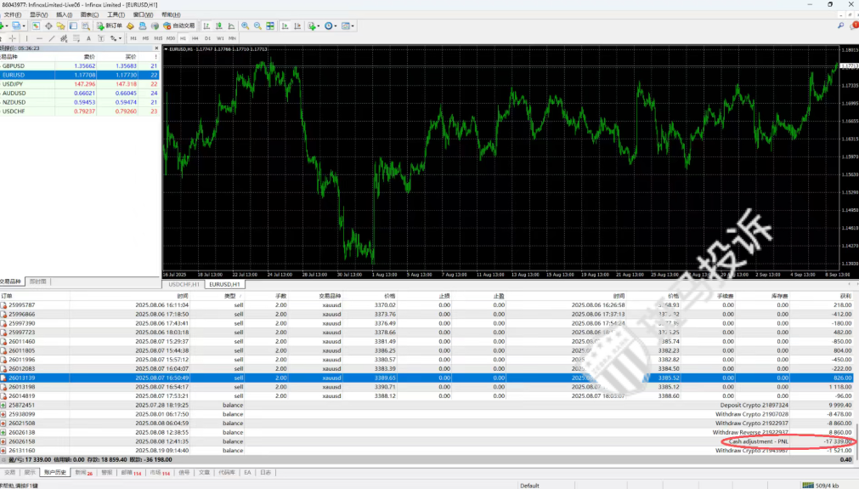This screenshot has height=489, width=859.
Task: Switch to the USDCHF,H1 chart tab
Action: click(184, 284)
